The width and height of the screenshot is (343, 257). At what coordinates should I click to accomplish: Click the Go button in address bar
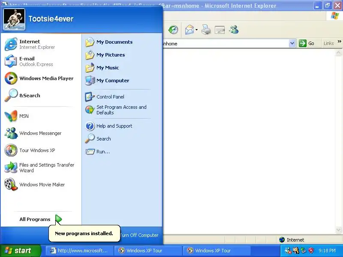click(307, 43)
